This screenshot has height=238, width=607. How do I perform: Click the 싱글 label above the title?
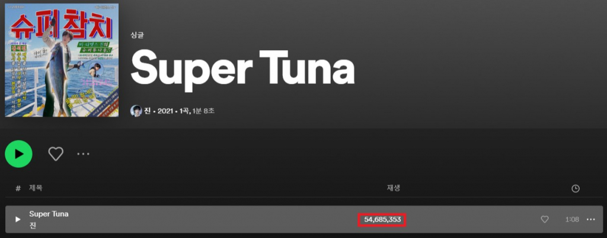coord(138,35)
